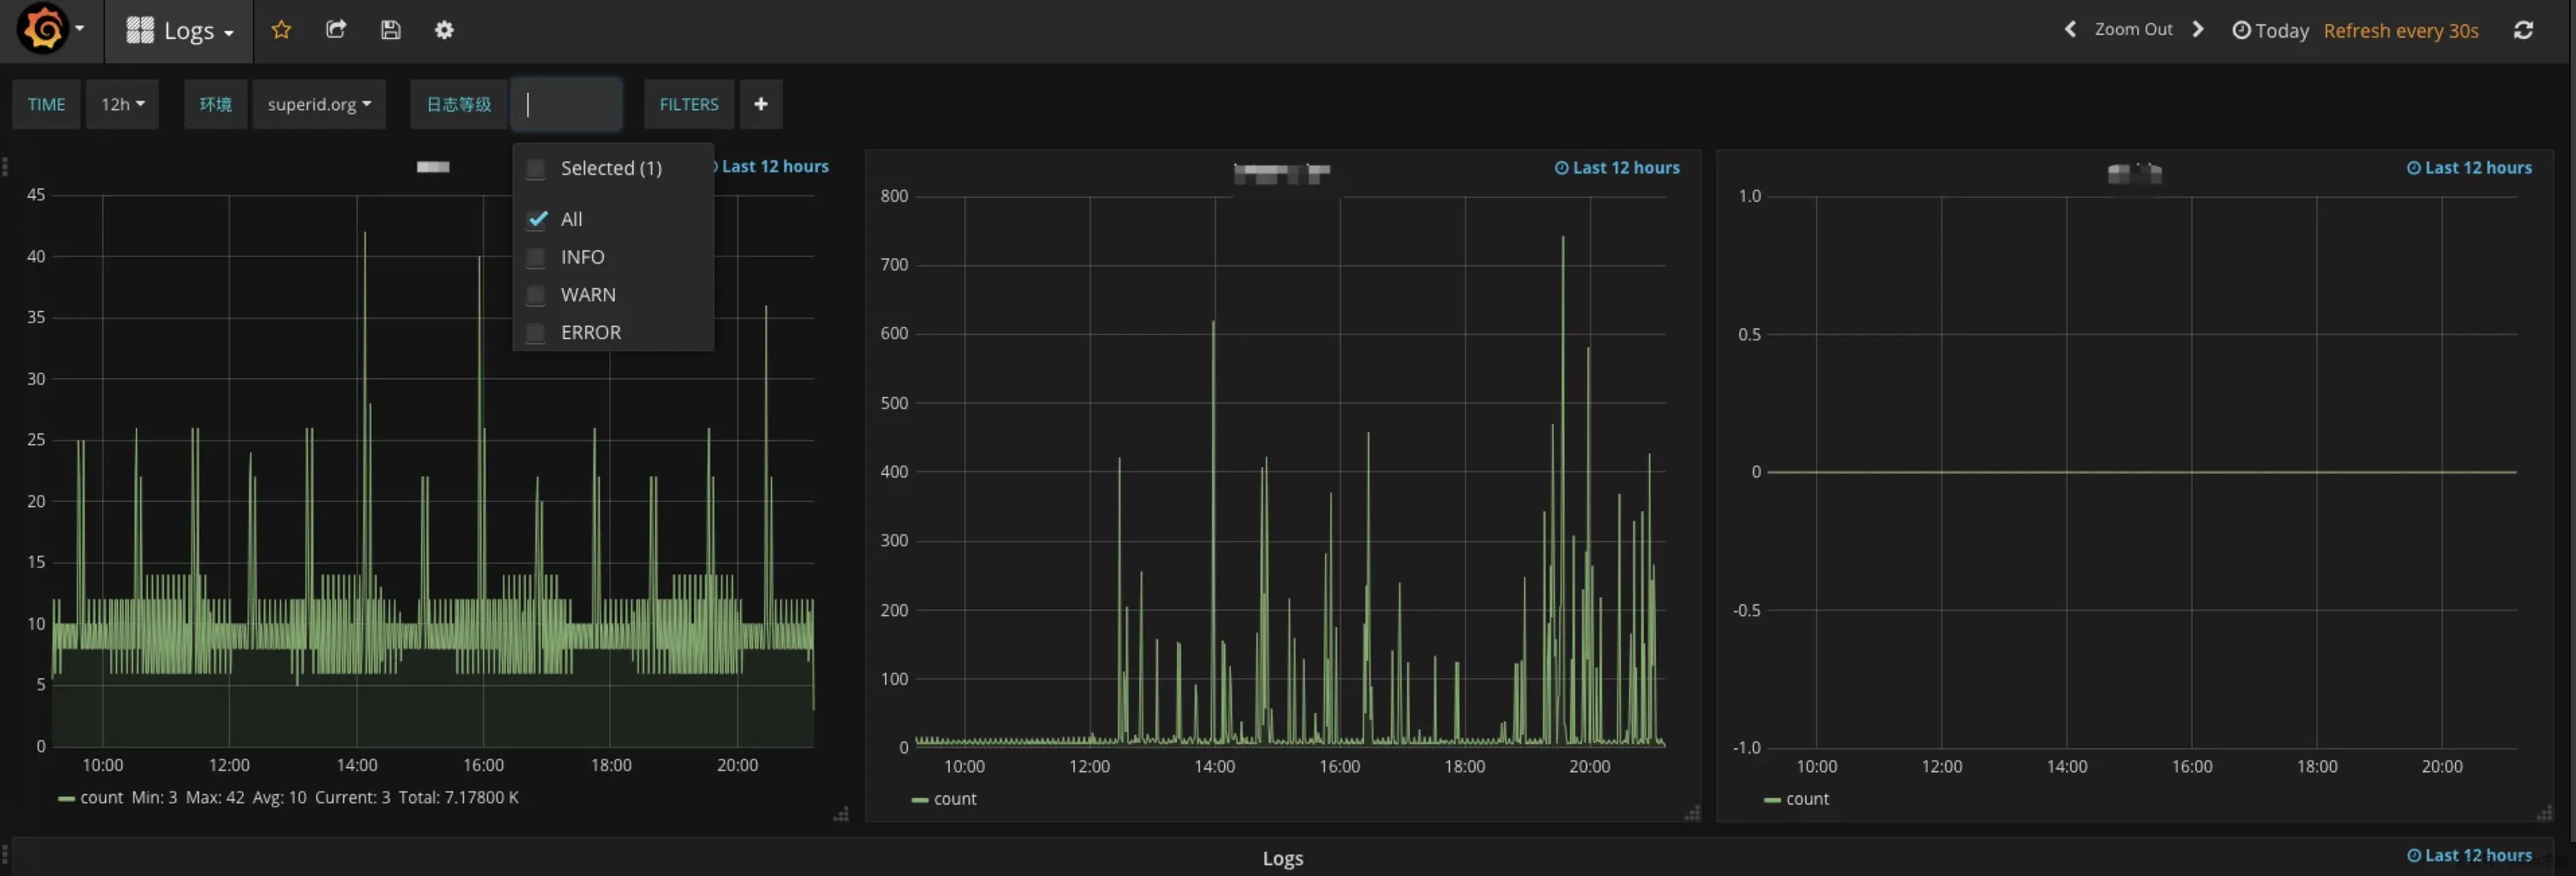Shift time range back with left arrow
Viewport: 2576px width, 876px height.
click(2069, 29)
